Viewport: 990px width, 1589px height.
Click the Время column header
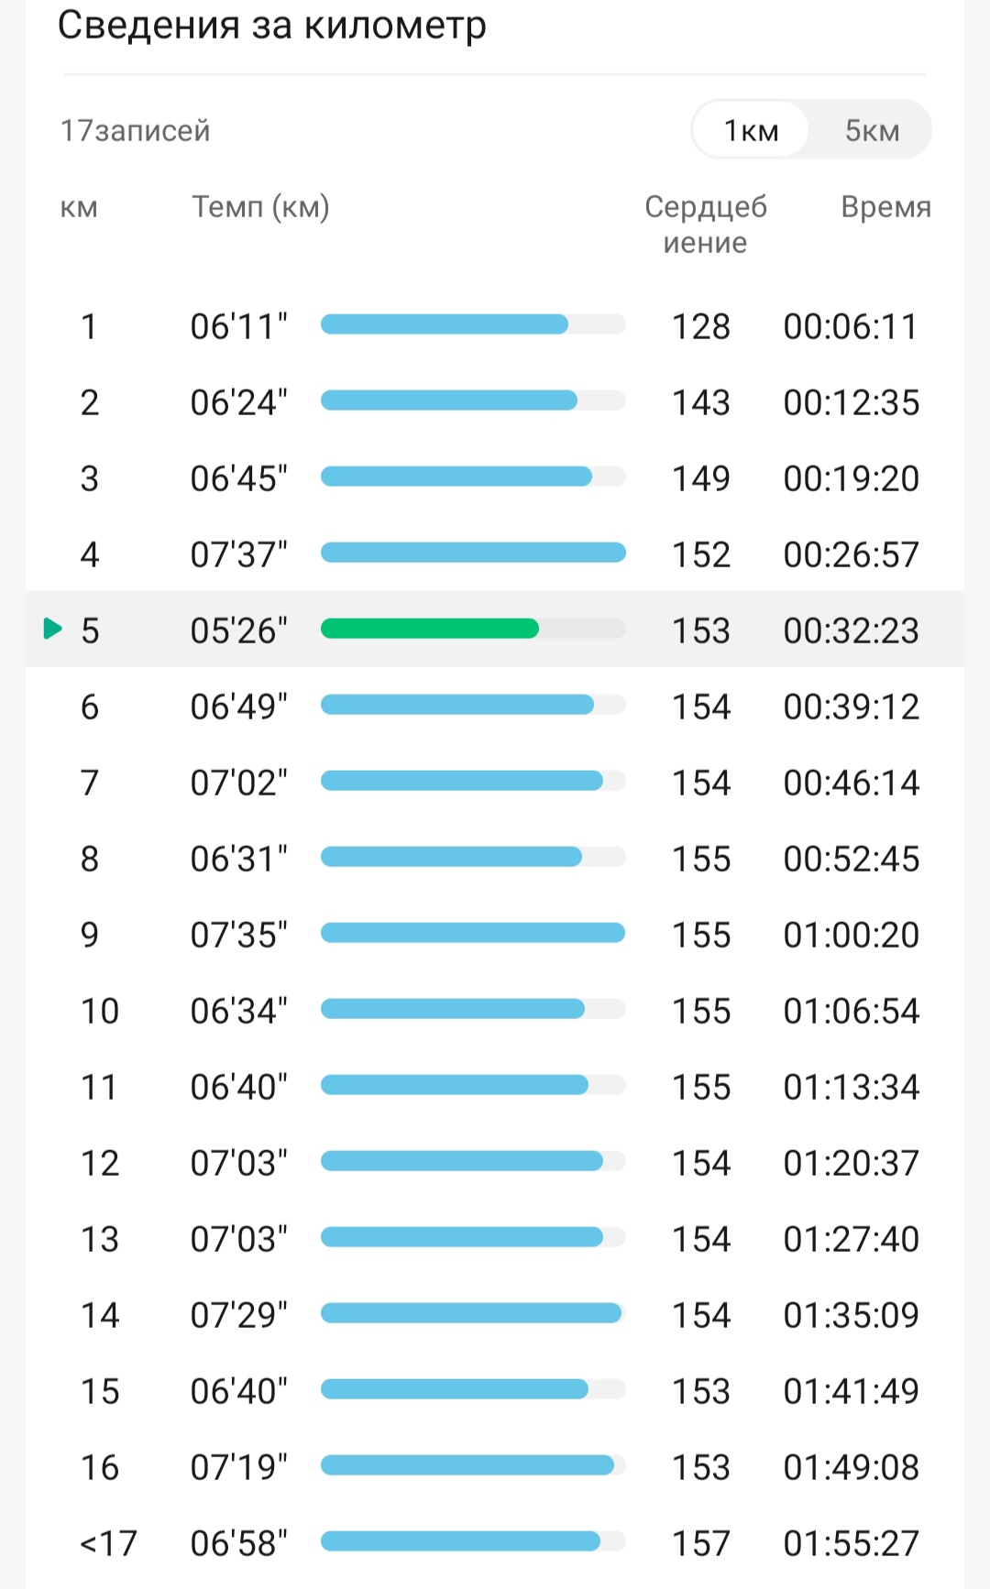click(x=885, y=207)
